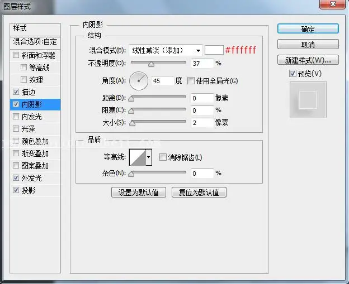Image resolution: width=349 pixels, height=284 pixels.
Task: Enable the 内发光 checkbox
Action: click(x=16, y=117)
